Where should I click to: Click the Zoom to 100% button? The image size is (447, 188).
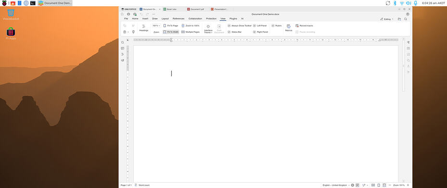(191, 25)
